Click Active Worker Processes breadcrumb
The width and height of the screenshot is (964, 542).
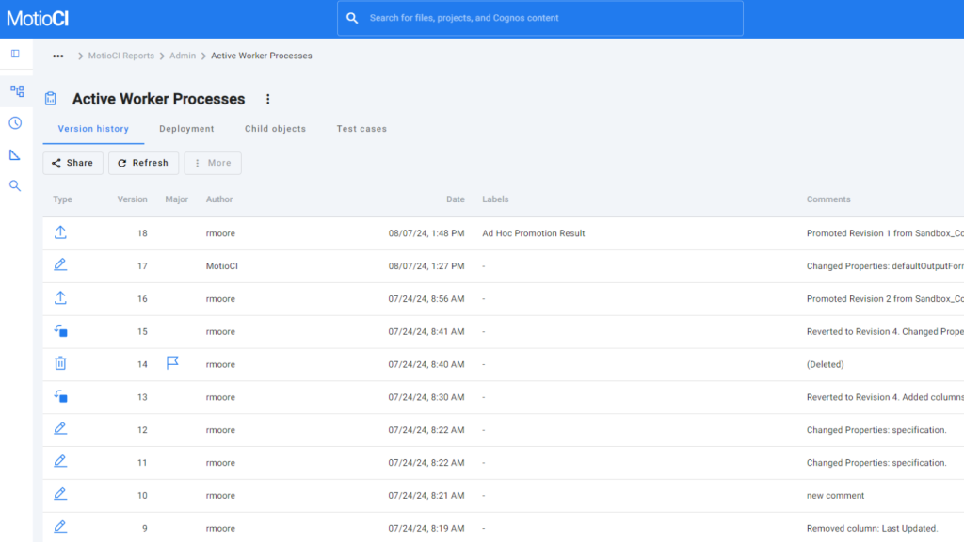point(262,56)
